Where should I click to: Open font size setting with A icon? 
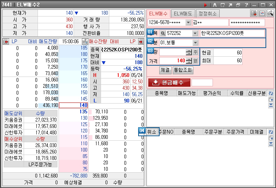(x=214, y=5)
